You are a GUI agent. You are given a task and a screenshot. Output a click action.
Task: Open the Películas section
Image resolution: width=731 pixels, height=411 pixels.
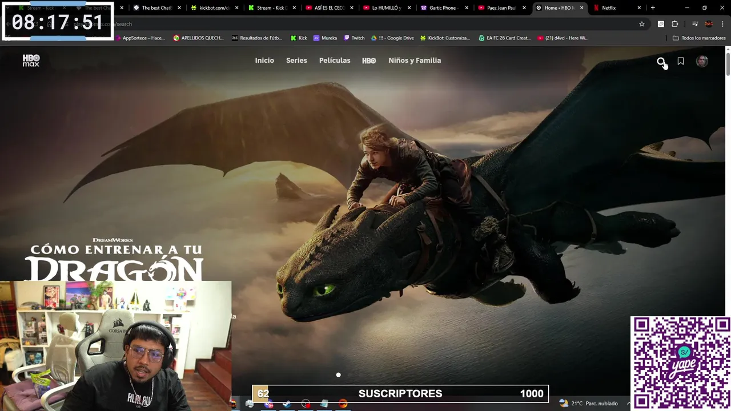click(335, 61)
